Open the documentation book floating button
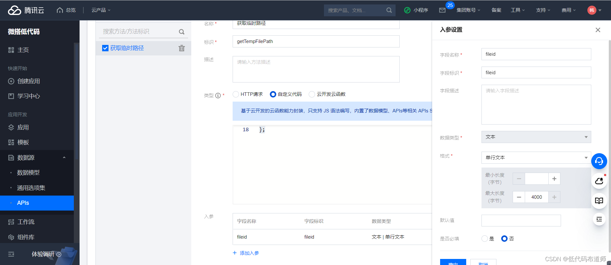The height and width of the screenshot is (265, 611). [x=599, y=201]
